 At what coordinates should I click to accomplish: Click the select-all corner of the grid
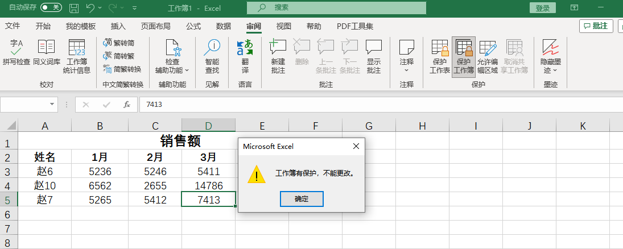tap(9, 126)
